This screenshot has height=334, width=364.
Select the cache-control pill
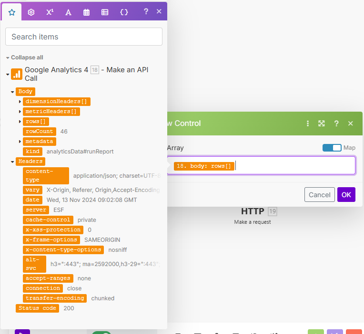tap(48, 220)
